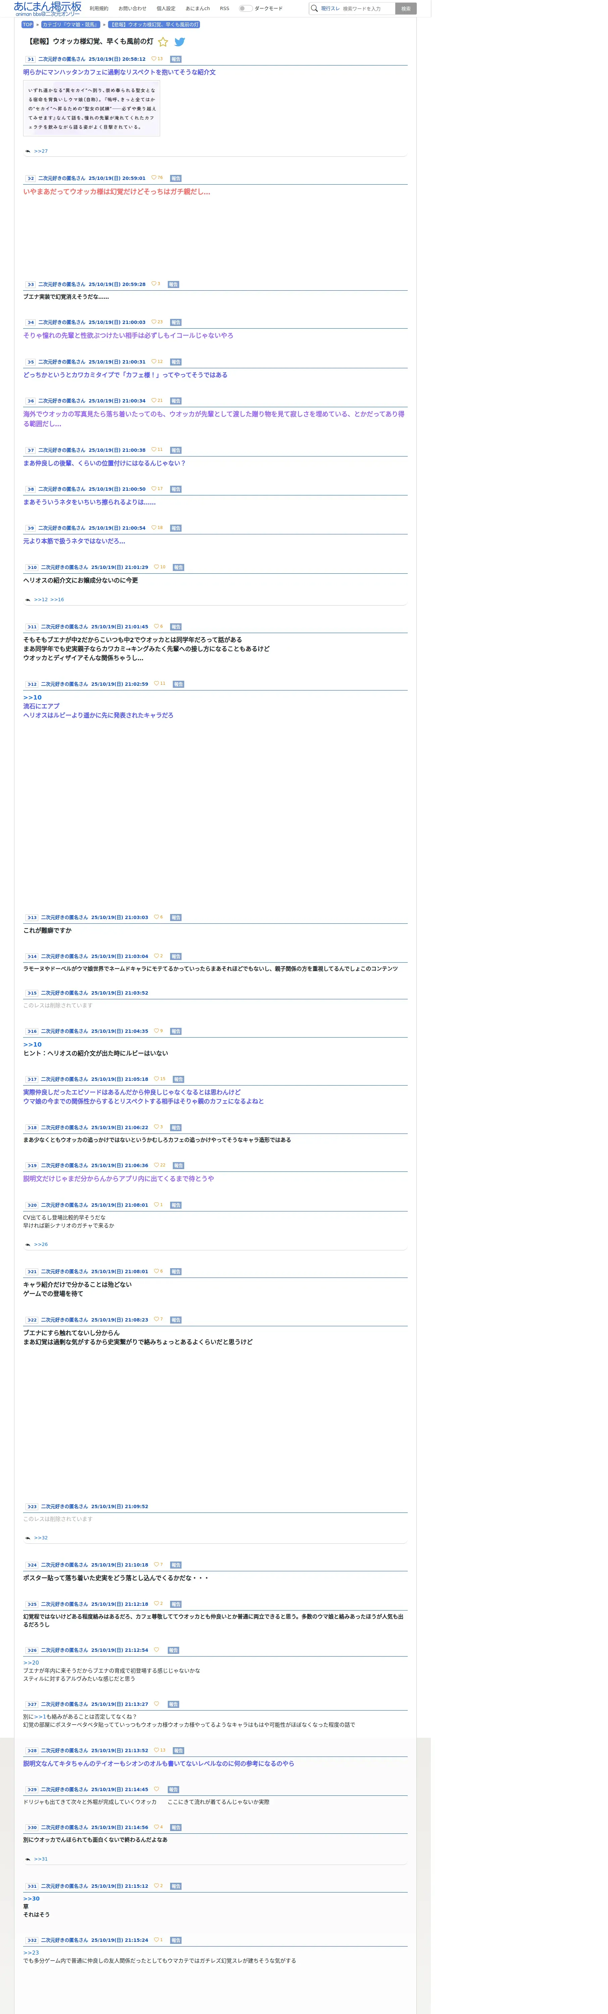
Task: Click the >>20 anchor inside post 26
Action: pos(31,1662)
